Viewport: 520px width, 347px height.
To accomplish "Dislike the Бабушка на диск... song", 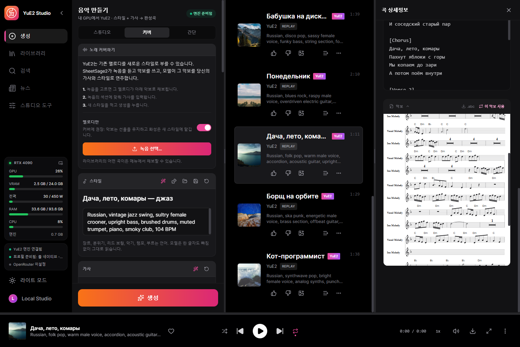I will pyautogui.click(x=288, y=53).
